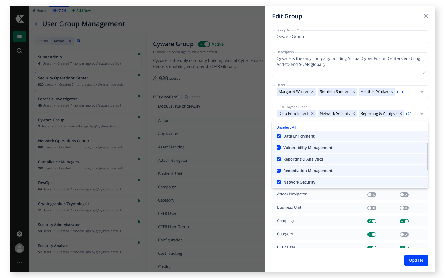Collapse the CSOL Playbook Tags dropdown
Image resolution: width=445 pixels, height=278 pixels.
[x=422, y=114]
